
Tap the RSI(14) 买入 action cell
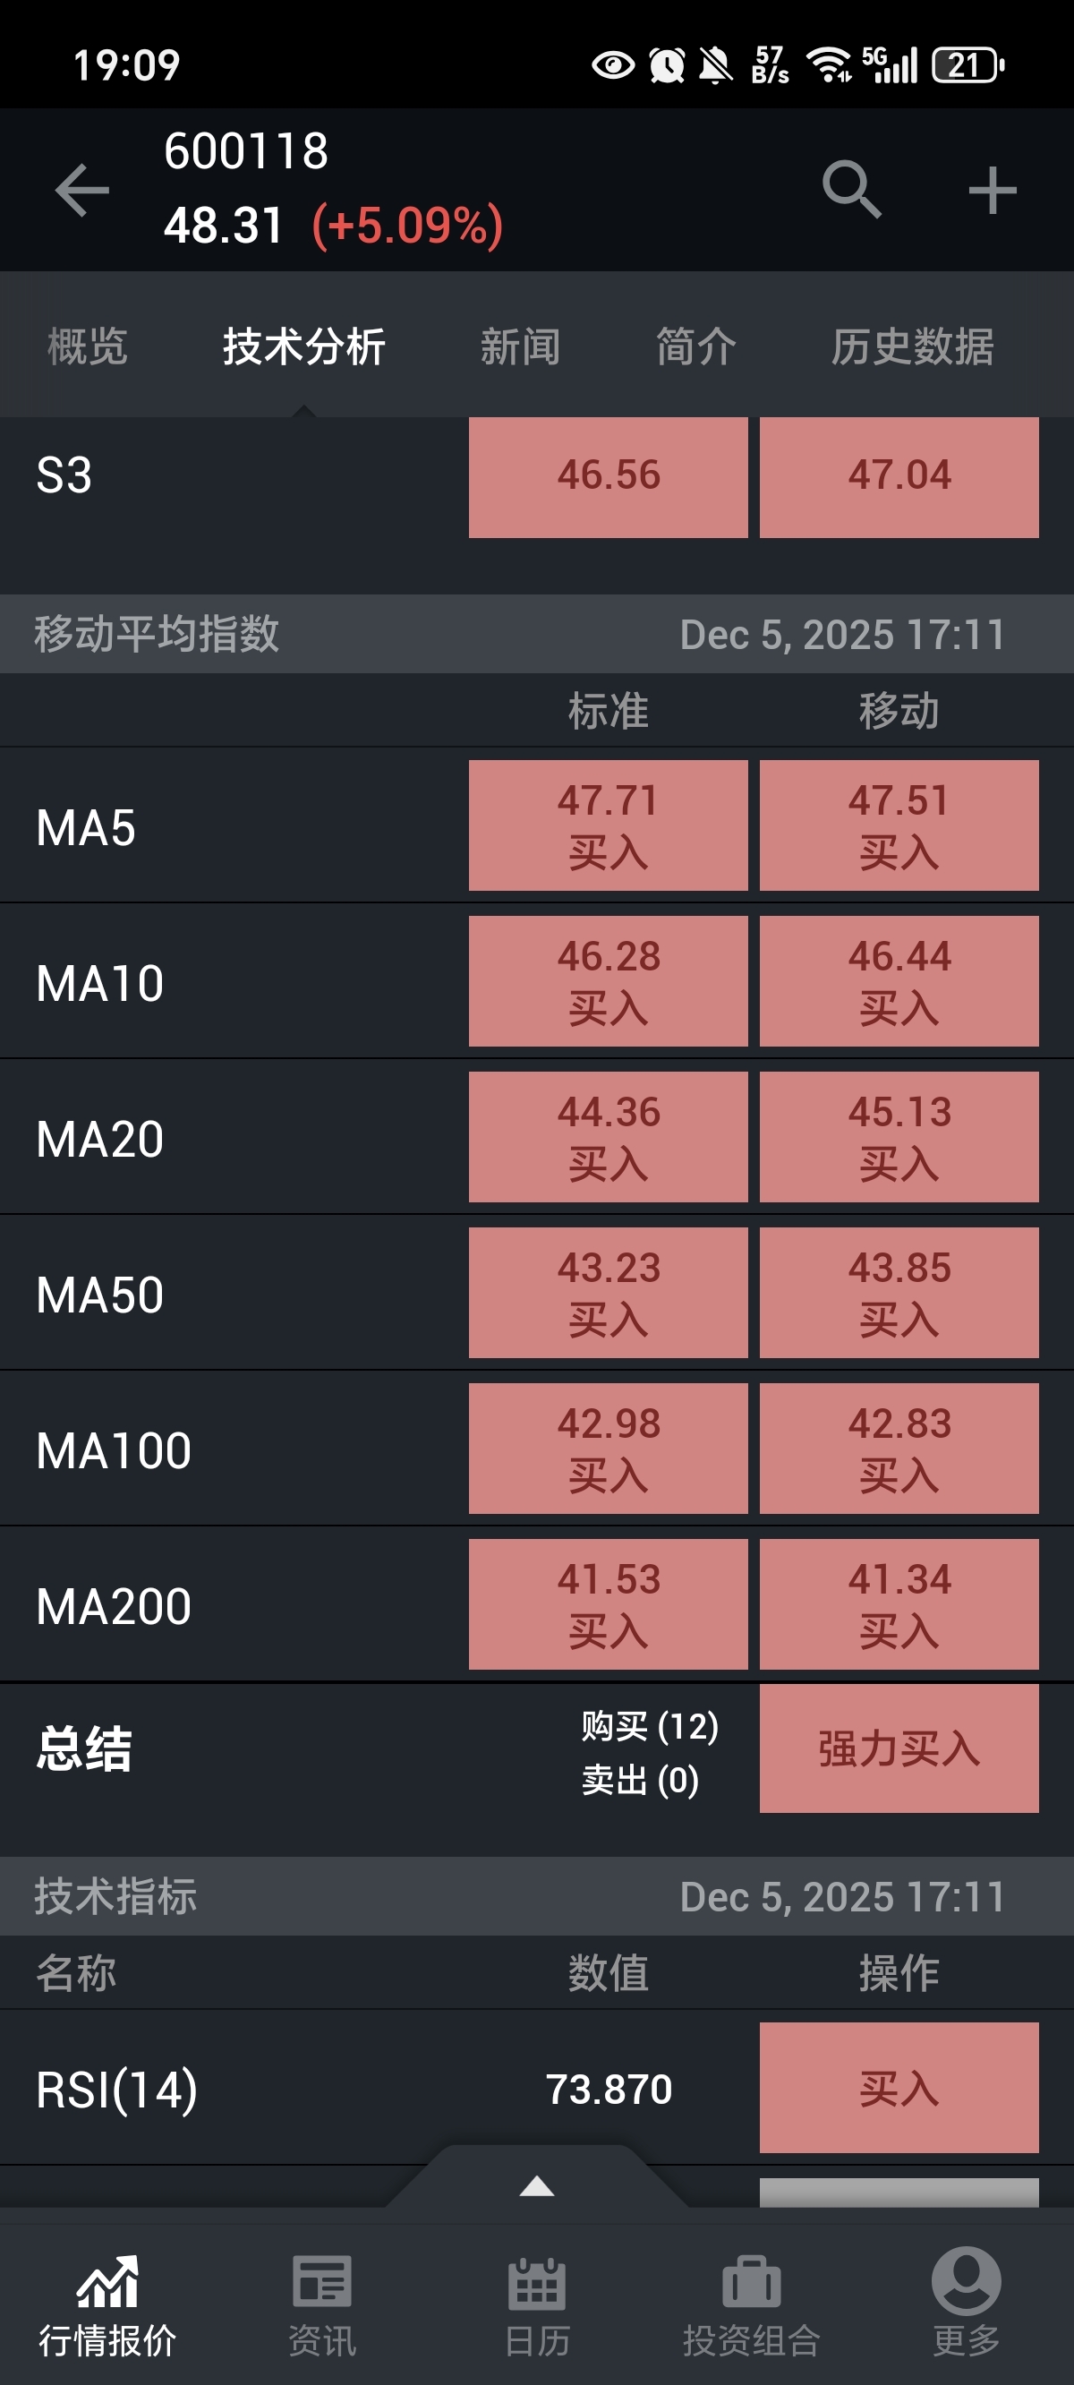(898, 2089)
